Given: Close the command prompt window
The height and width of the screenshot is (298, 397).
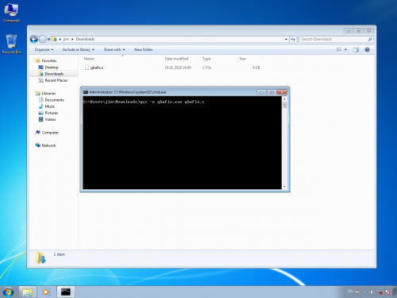Looking at the screenshot, I should coord(282,92).
